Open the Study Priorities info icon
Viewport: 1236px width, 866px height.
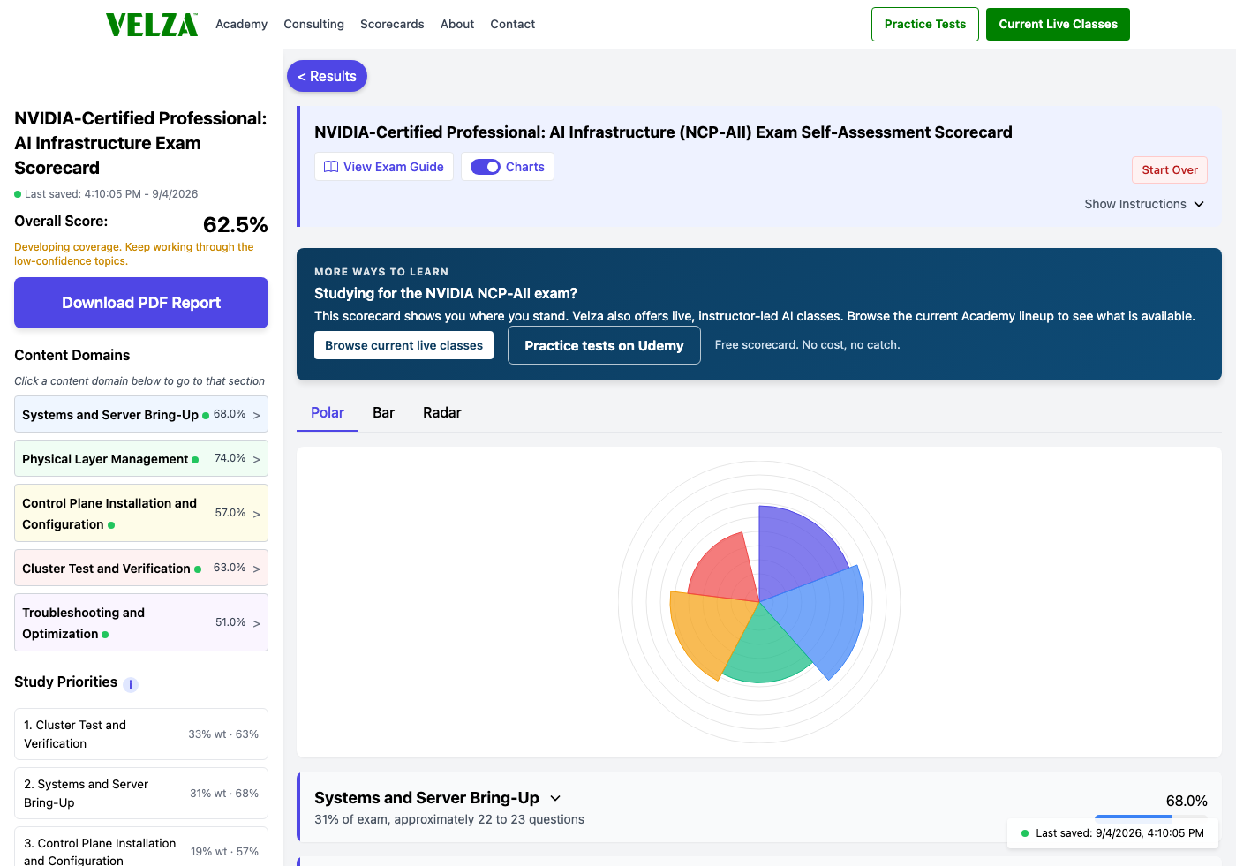coord(131,684)
